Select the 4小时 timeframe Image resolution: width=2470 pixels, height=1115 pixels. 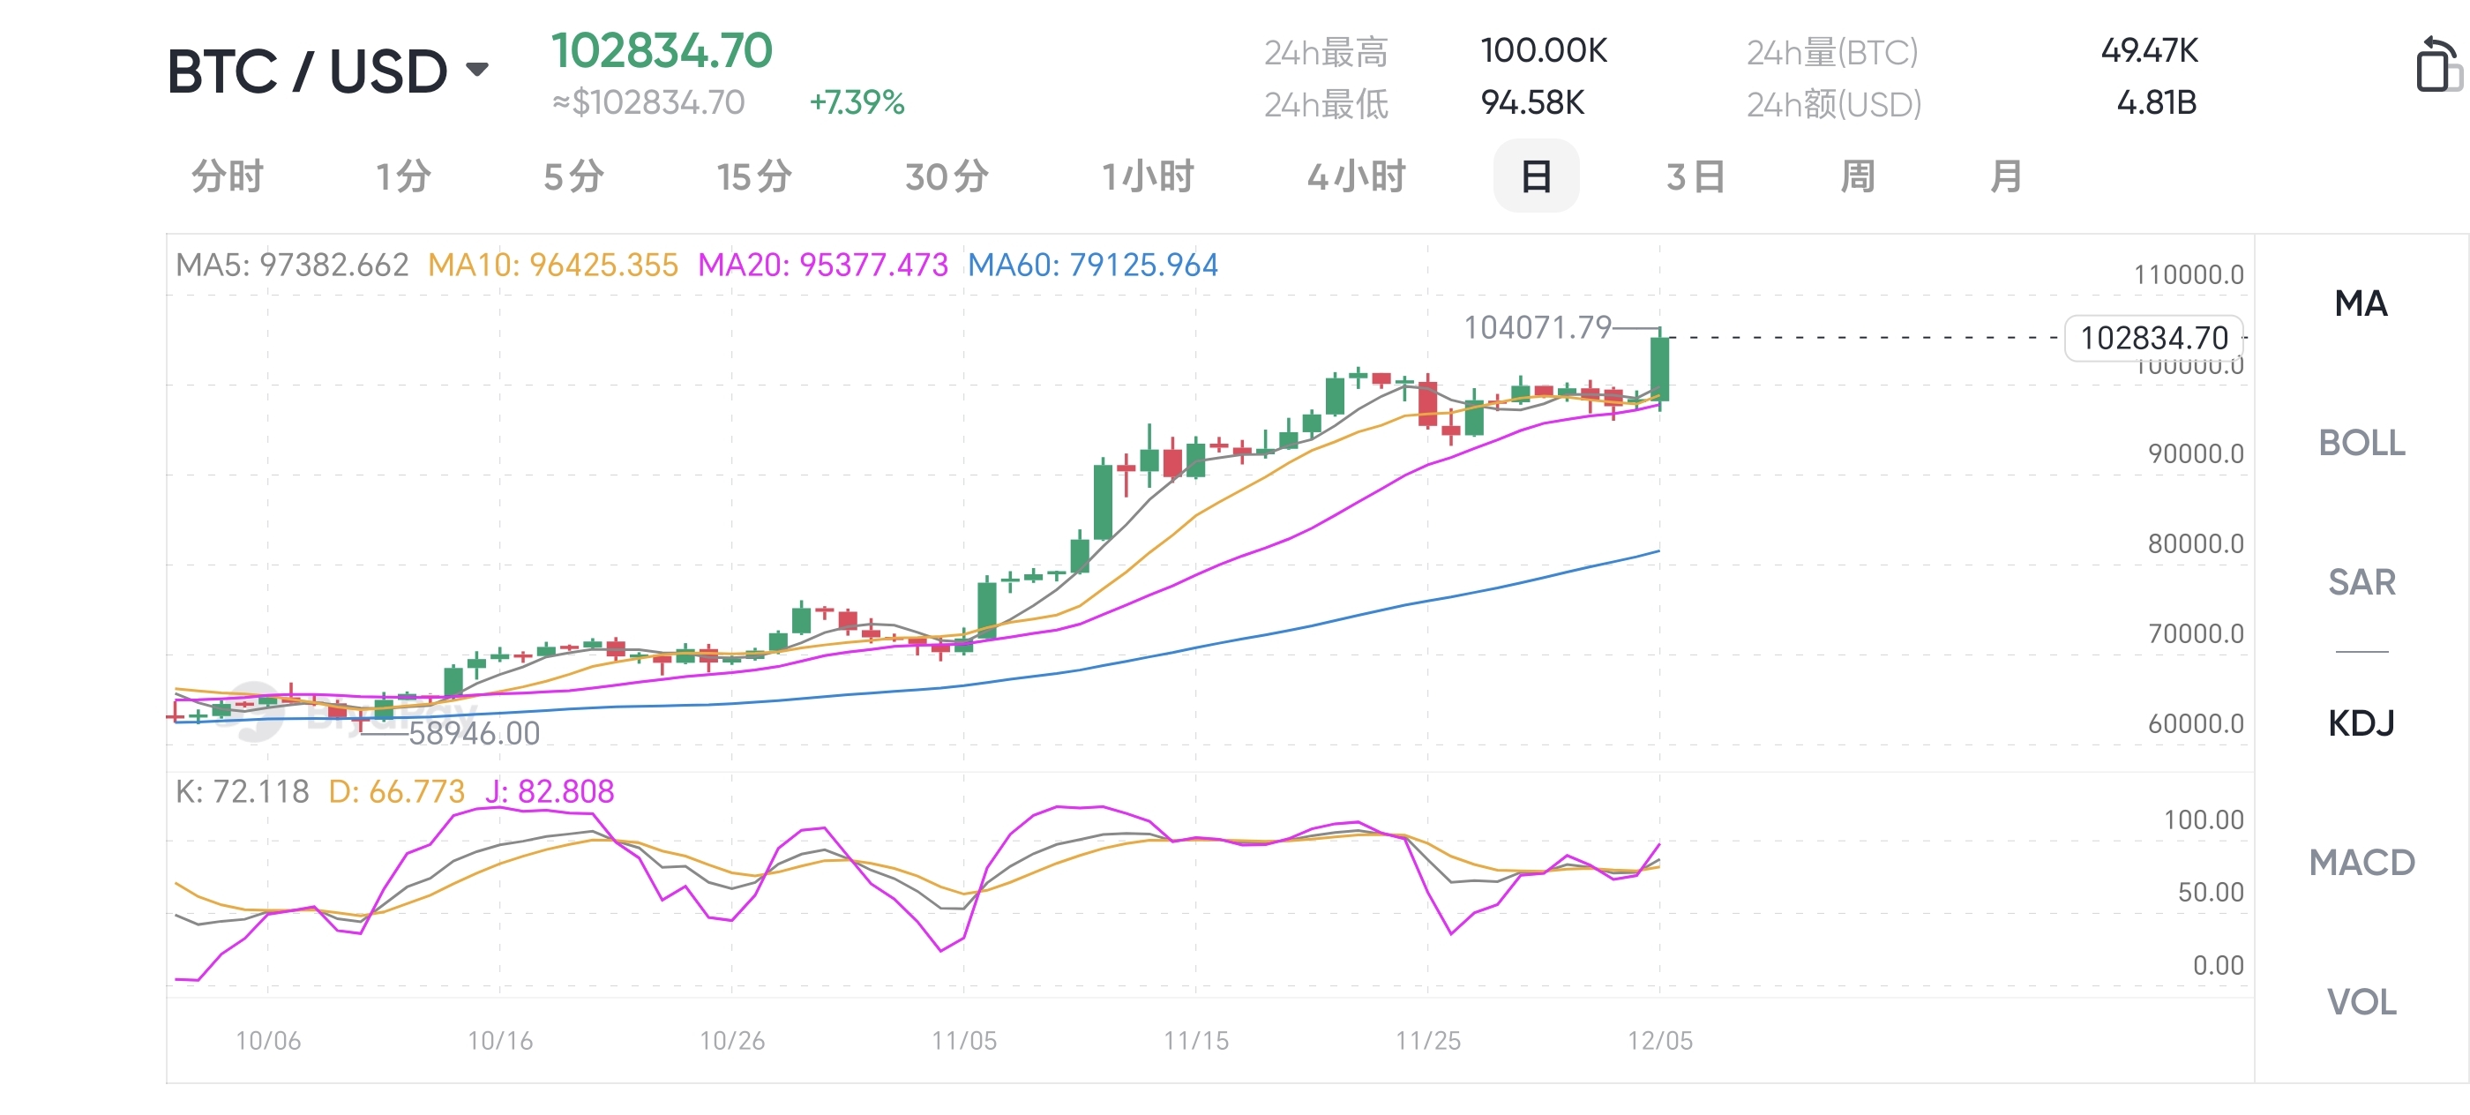[x=1356, y=176]
